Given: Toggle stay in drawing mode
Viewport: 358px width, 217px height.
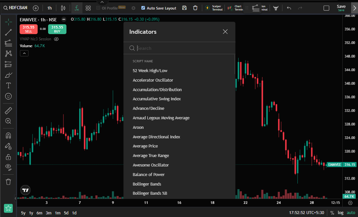Looking at the screenshot, I should point(9,146).
